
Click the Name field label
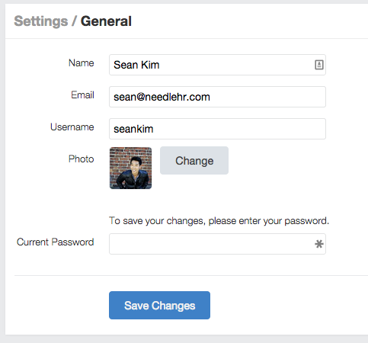point(82,63)
